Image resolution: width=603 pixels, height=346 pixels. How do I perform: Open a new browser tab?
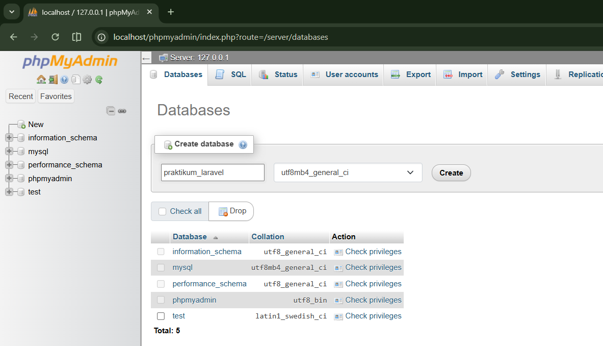pos(171,12)
